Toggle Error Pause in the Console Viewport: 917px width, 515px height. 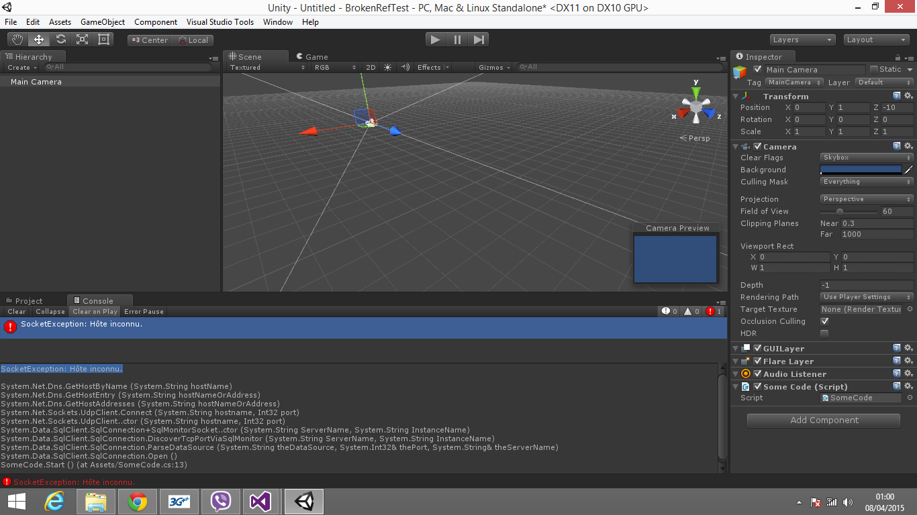click(x=144, y=311)
